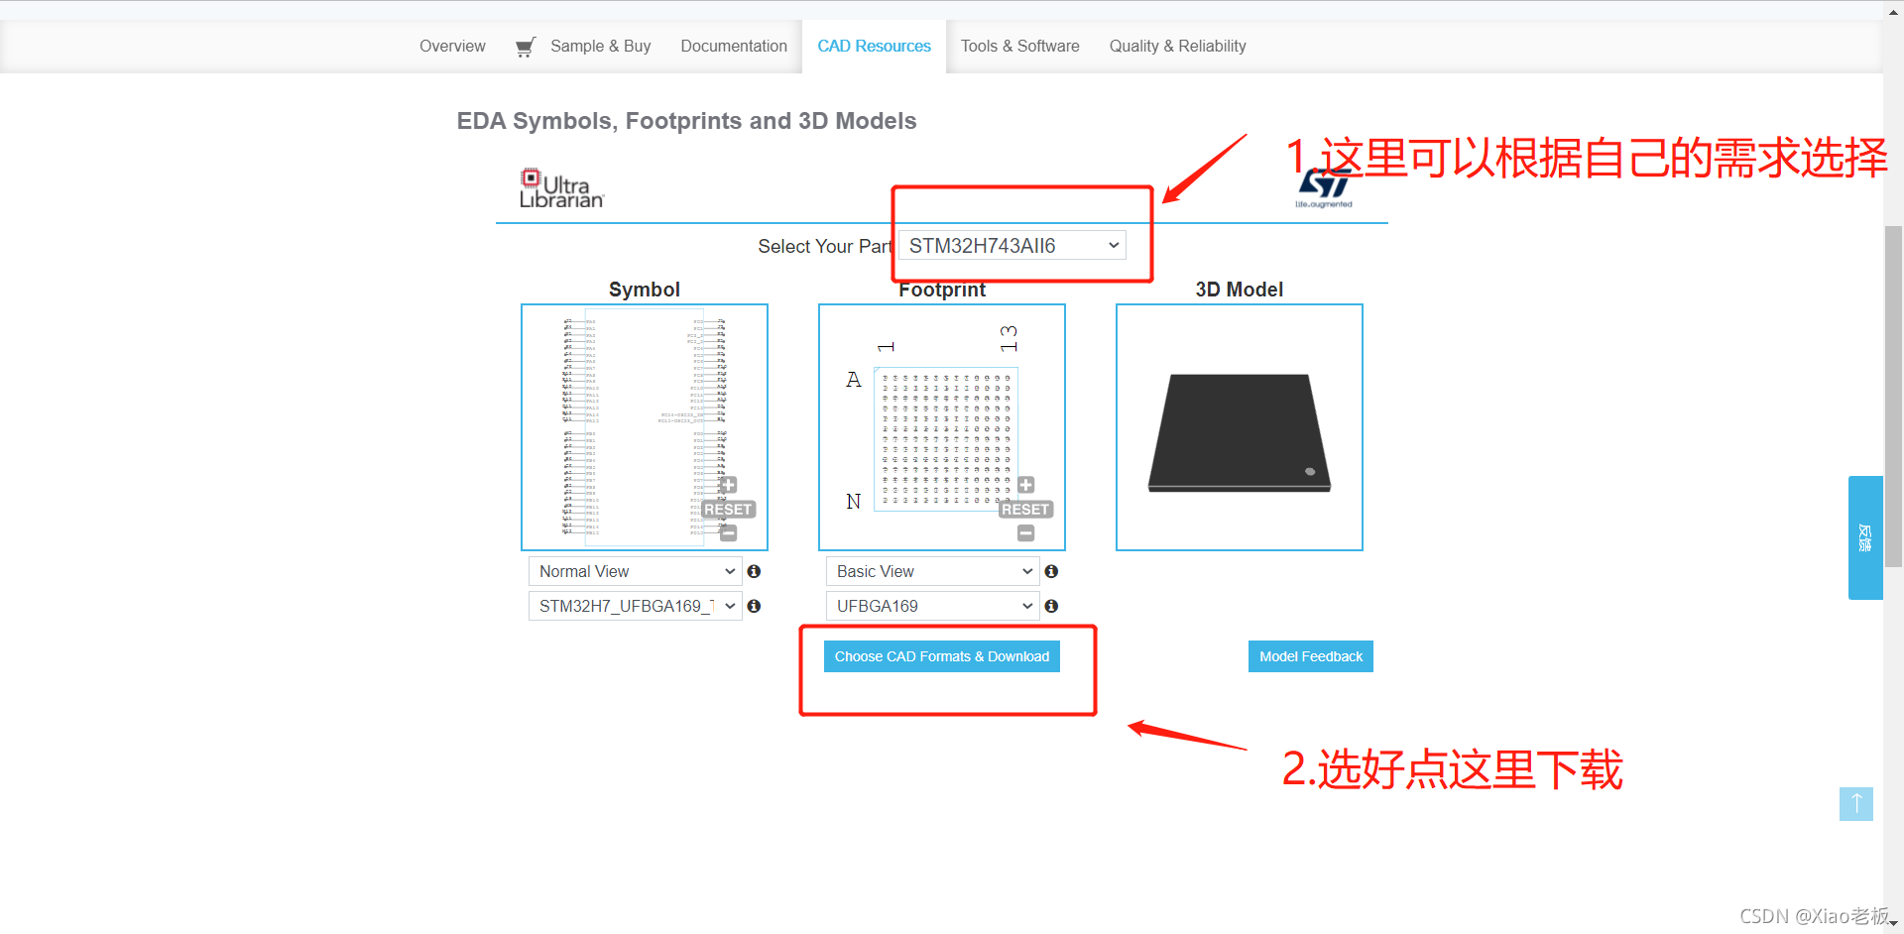
Task: Click the back-to-top arrow button
Action: [x=1855, y=803]
